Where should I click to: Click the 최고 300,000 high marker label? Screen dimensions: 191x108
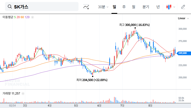134,25
